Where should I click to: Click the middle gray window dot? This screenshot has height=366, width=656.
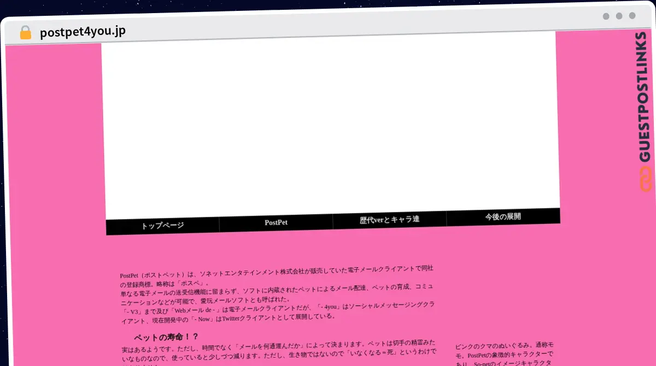pyautogui.click(x=619, y=16)
